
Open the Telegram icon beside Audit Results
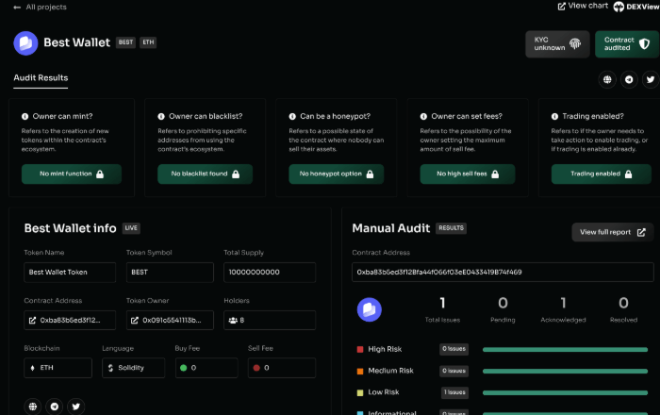coord(628,80)
